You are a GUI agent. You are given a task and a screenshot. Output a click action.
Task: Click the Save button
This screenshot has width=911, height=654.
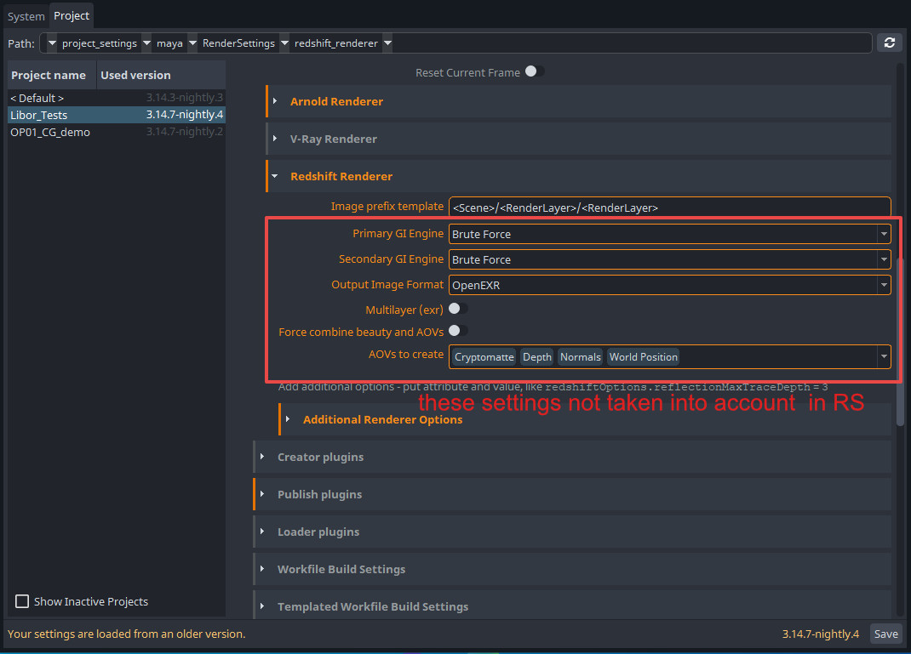point(886,634)
